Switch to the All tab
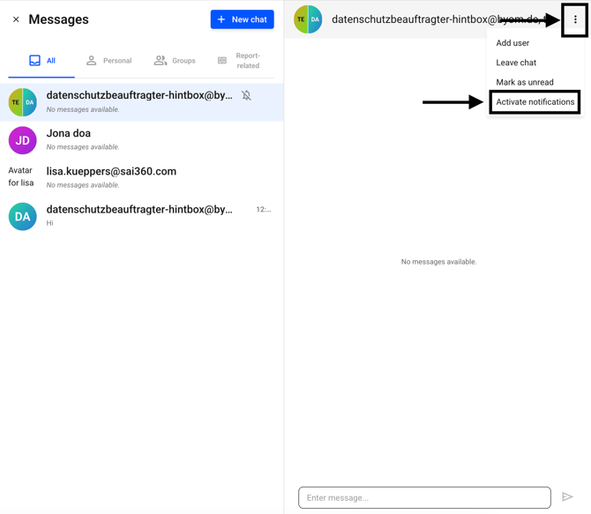591x514 pixels. click(41, 61)
